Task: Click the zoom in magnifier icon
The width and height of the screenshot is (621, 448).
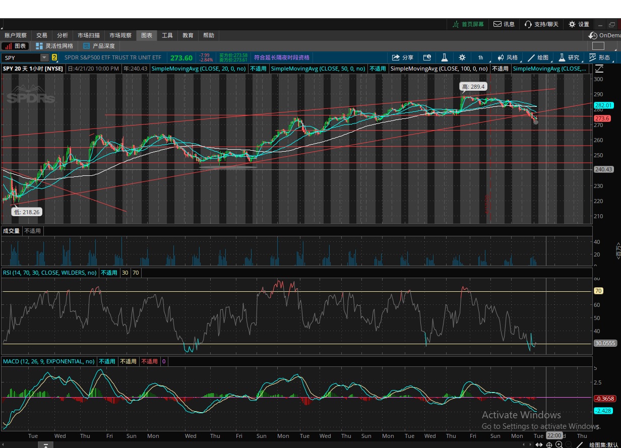Action: pyautogui.click(x=559, y=444)
